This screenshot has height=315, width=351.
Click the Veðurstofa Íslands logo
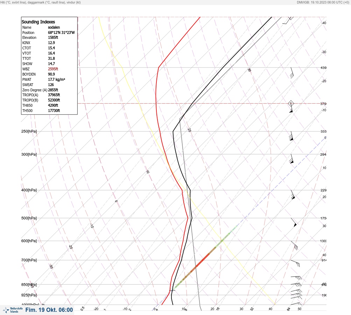[x=13, y=310]
